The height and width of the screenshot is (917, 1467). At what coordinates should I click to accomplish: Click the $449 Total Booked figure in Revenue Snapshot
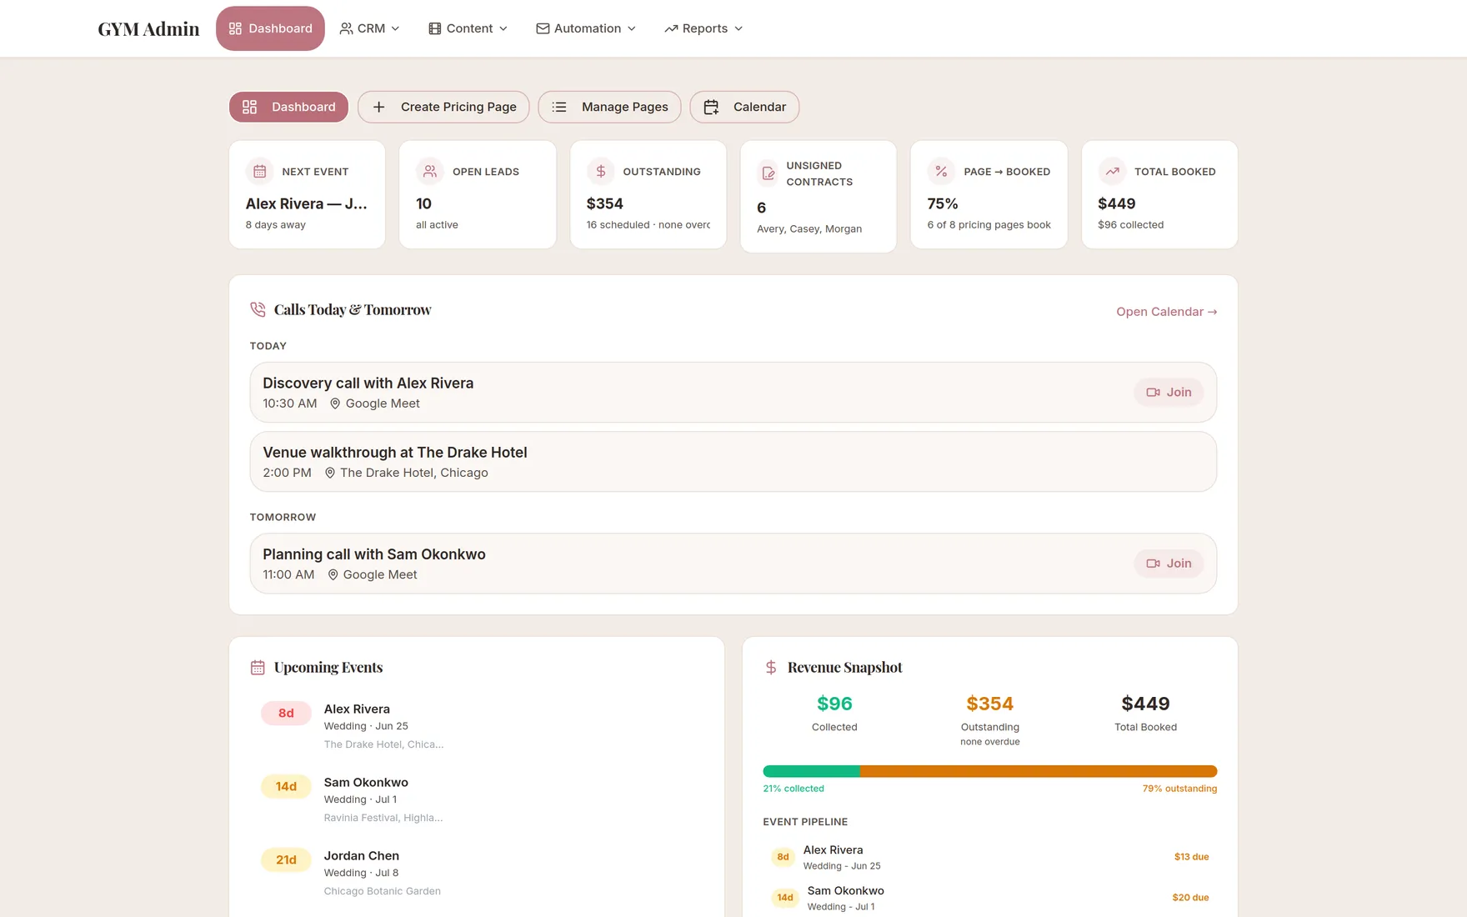pos(1145,704)
